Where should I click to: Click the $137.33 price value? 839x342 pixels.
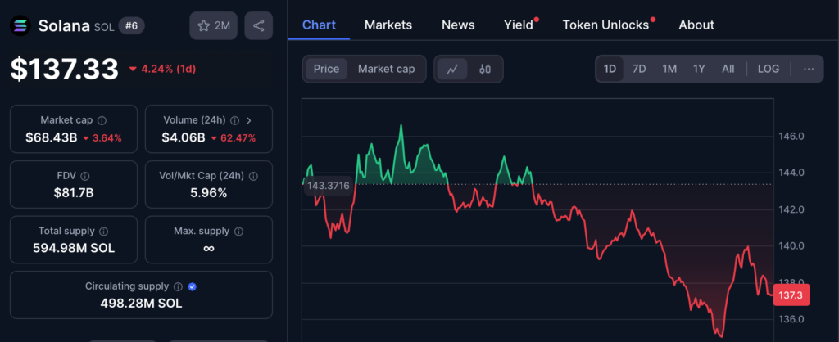(x=65, y=69)
